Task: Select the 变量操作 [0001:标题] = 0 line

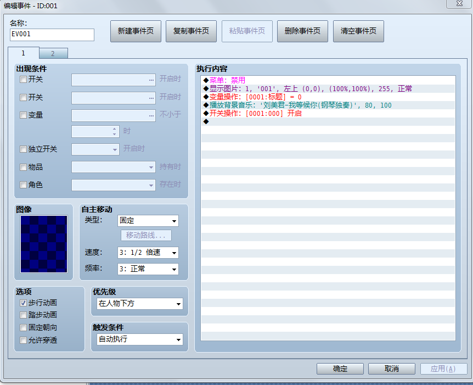Action: pyautogui.click(x=328, y=97)
